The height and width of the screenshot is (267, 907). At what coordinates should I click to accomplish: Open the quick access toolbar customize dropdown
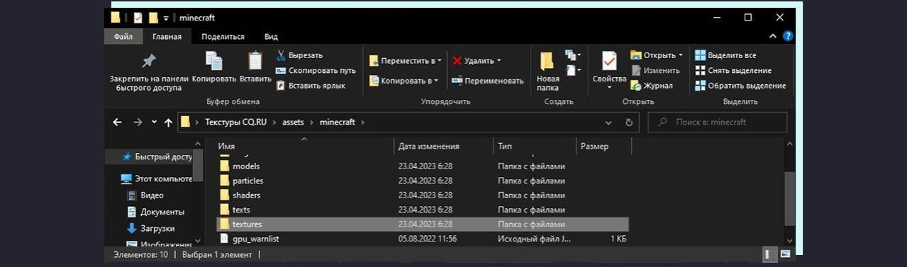tap(166, 18)
